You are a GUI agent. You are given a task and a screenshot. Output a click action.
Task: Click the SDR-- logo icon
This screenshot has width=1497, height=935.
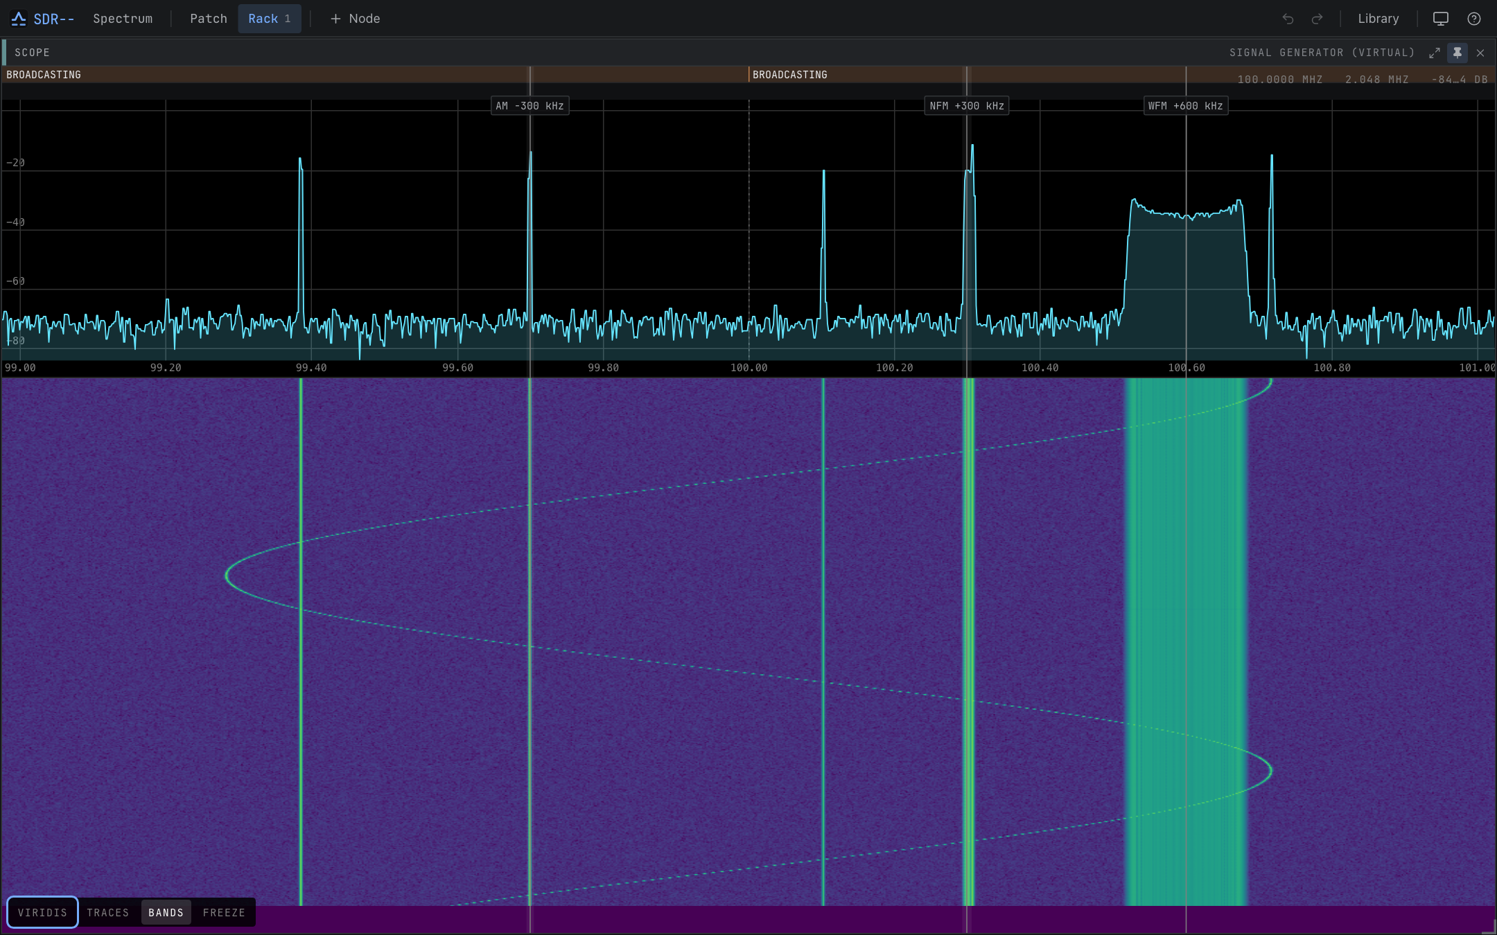click(x=19, y=19)
